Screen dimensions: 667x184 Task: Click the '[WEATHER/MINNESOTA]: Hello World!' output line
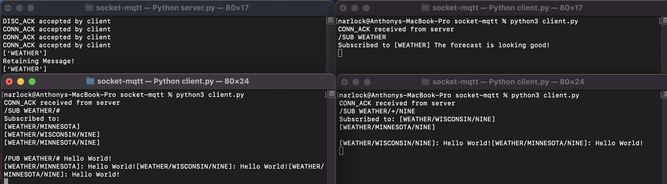point(70,167)
